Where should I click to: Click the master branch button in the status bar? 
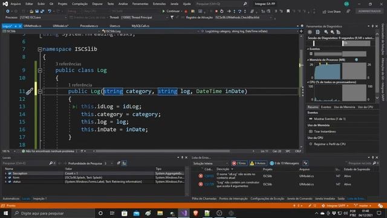click(362, 206)
